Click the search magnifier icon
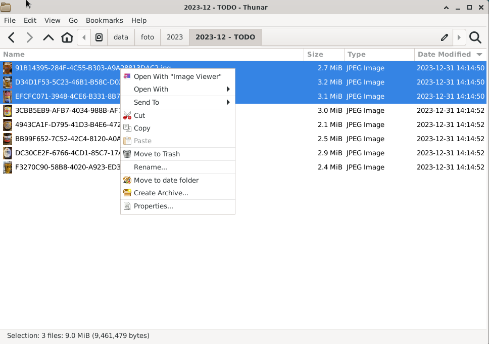 (475, 37)
